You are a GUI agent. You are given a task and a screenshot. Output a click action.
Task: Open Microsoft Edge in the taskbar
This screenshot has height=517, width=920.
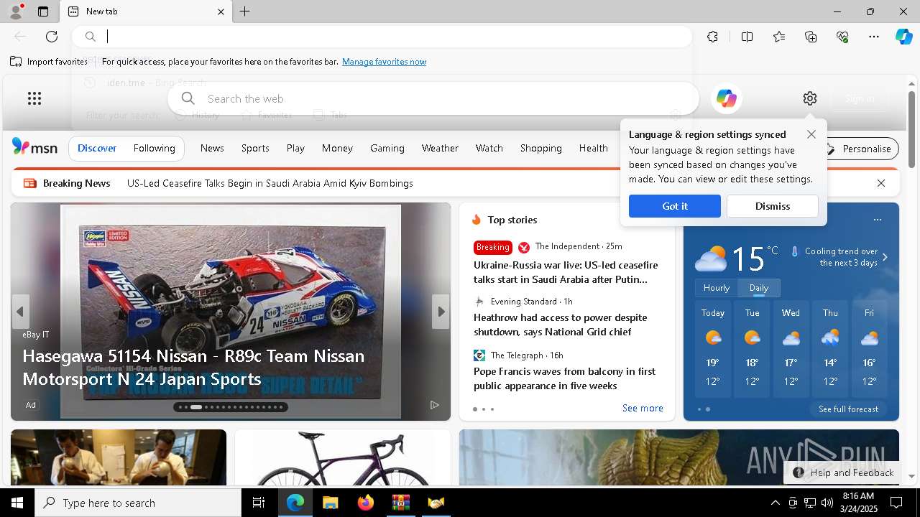[x=295, y=503]
